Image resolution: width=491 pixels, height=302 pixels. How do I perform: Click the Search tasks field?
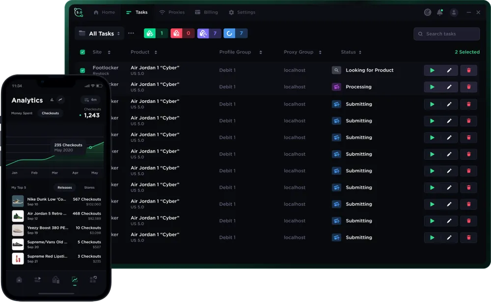[x=446, y=34]
